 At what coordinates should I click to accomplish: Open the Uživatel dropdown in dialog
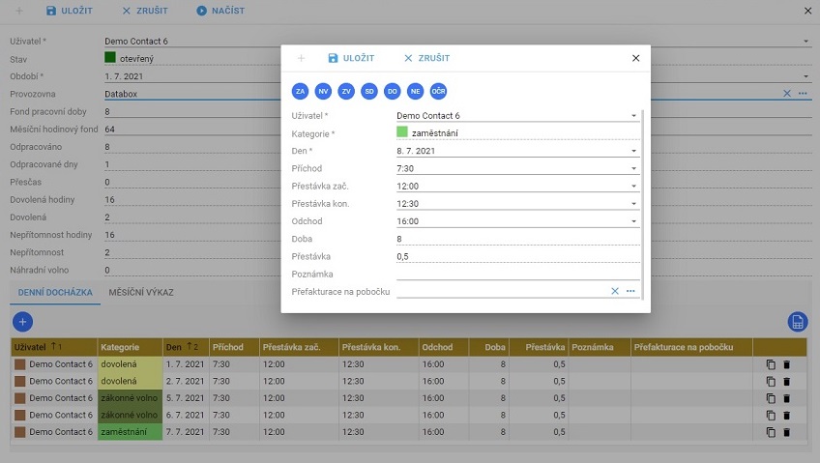(634, 116)
